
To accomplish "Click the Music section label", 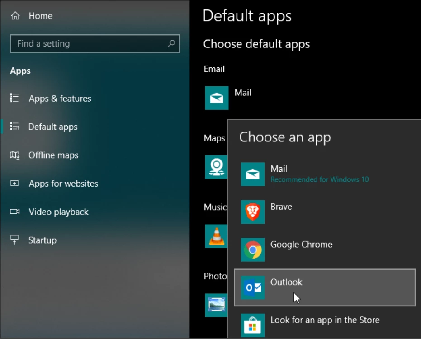I will 215,207.
